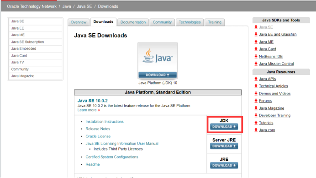Click the red arrow icon beside Java Mission Control
The height and width of the screenshot is (178, 316).
click(x=256, y=64)
